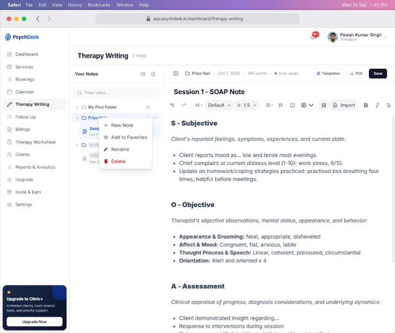Open Calendar in sidebar
Screen dimensions: 395x333
(35, 92)
